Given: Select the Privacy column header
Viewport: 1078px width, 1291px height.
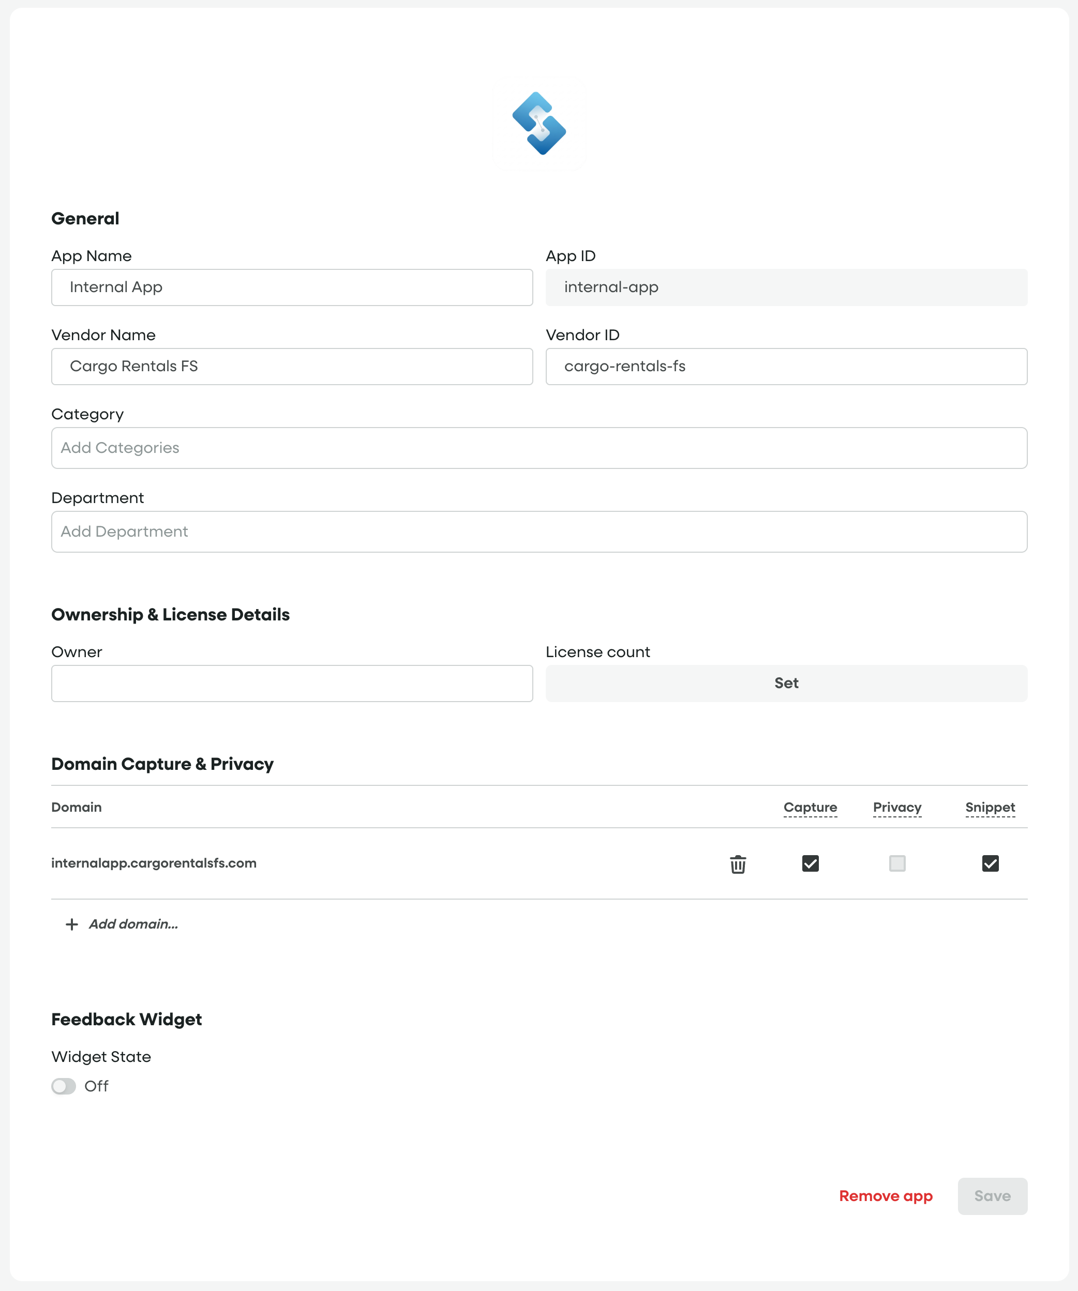Looking at the screenshot, I should point(897,807).
